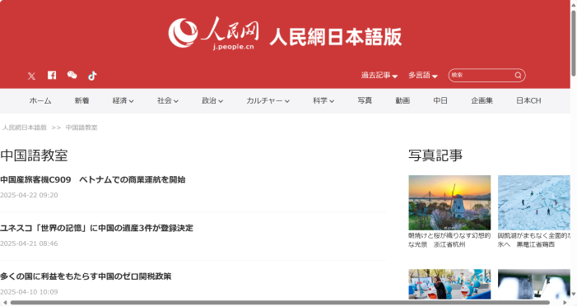
Task: Open caption 朝焼けと桜が織りなす幻想的な光景
Action: point(449,240)
